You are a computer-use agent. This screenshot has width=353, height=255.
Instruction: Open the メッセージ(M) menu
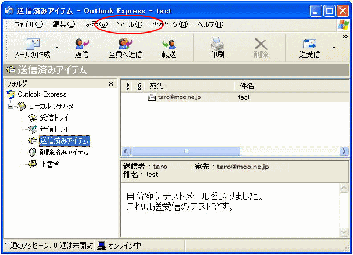point(170,24)
